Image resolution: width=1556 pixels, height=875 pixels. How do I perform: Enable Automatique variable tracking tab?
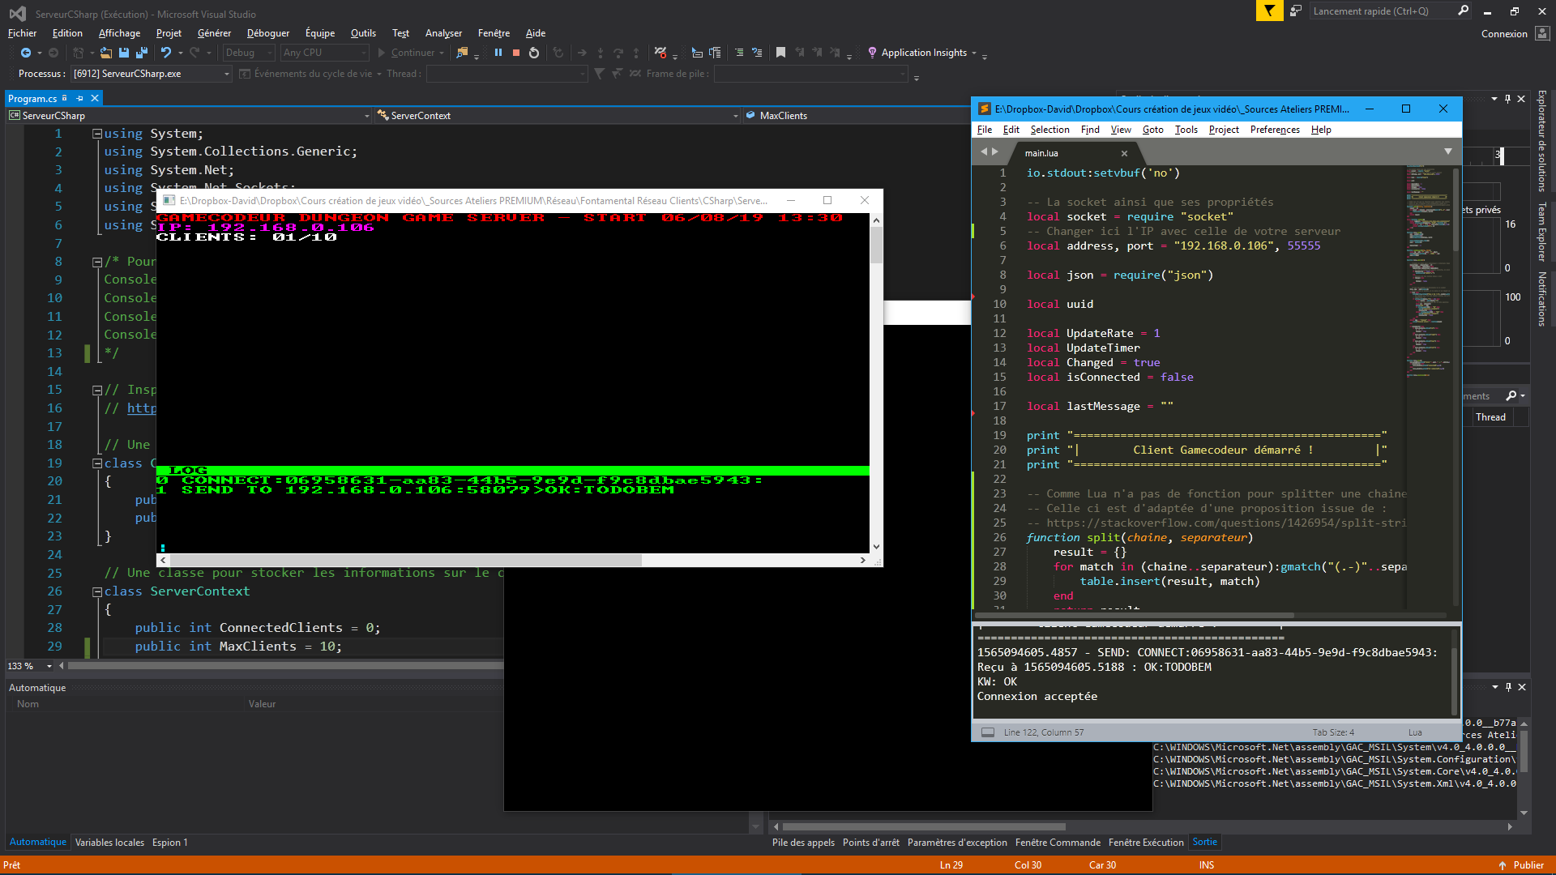tap(37, 842)
